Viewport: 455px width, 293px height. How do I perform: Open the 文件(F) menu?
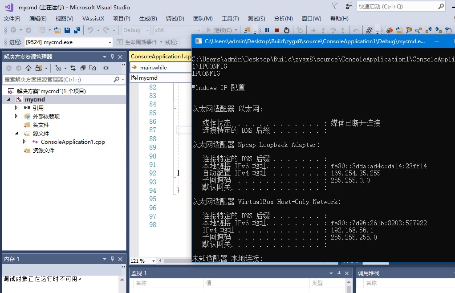(12, 19)
